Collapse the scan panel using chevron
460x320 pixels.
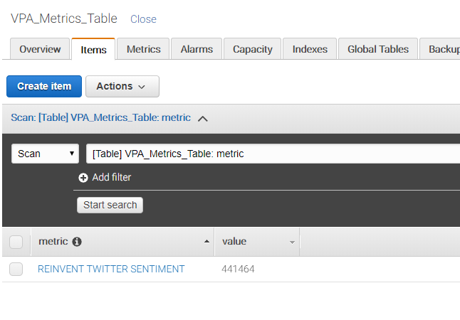click(203, 119)
